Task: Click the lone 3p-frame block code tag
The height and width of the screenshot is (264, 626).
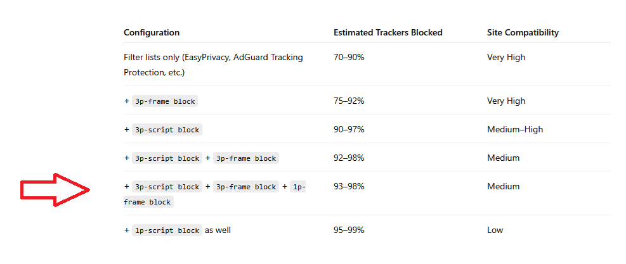Action: pos(165,101)
